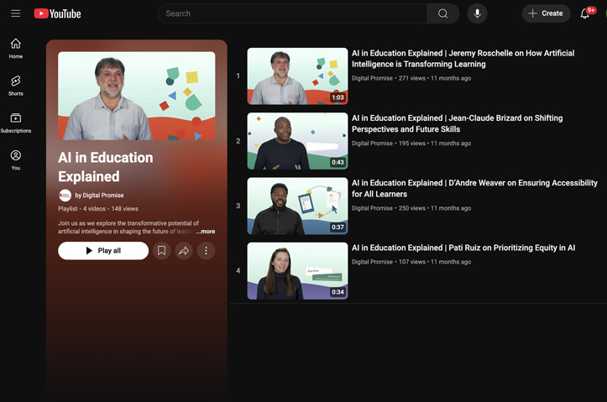This screenshot has width=607, height=402.
Task: Play Jeremy Roschelle video thumbnail
Action: (297, 76)
